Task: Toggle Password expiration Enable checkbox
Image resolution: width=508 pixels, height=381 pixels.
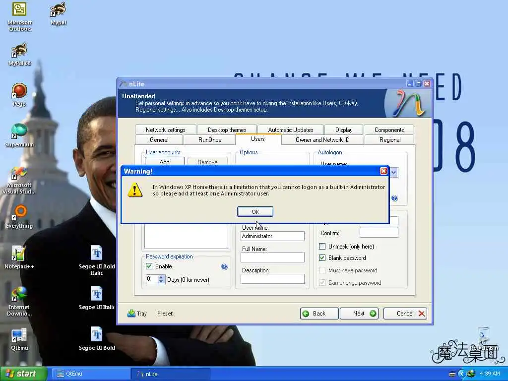Action: tap(149, 266)
